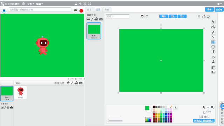Image resolution: width=224 pixels, height=126 pixels.
Task: Click the flip horizontal icon
Action: pyautogui.click(x=204, y=16)
